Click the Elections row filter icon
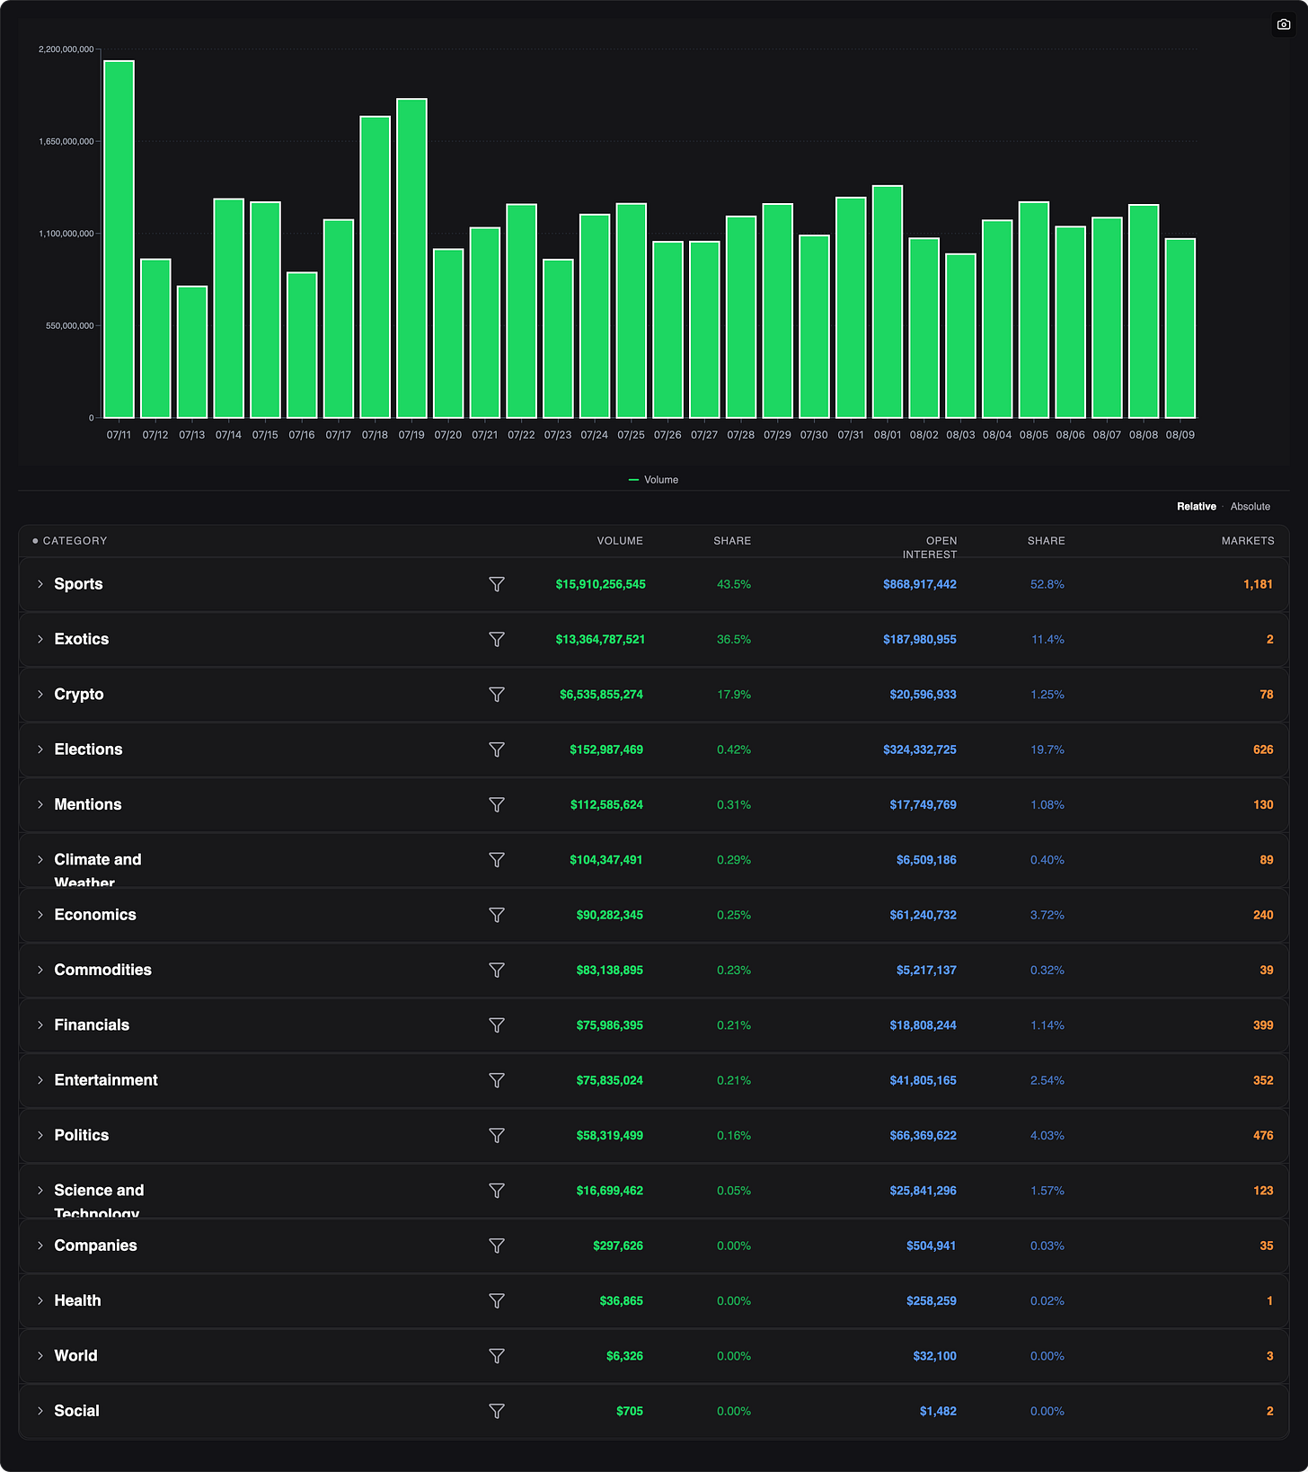1308x1472 pixels. 497,749
